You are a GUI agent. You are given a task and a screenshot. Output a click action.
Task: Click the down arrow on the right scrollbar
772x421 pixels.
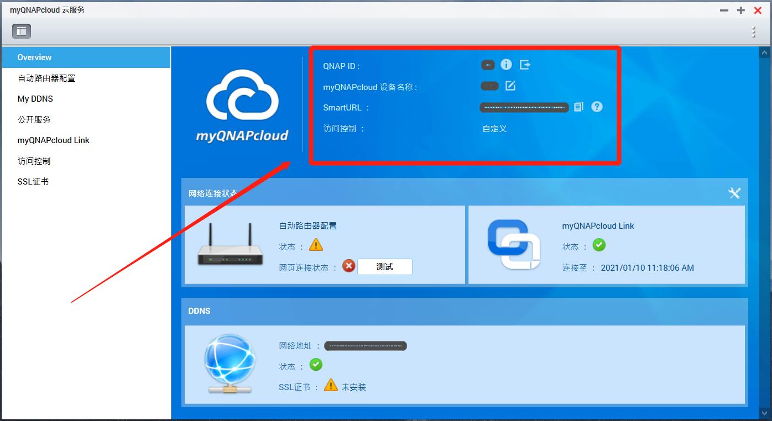(x=765, y=412)
